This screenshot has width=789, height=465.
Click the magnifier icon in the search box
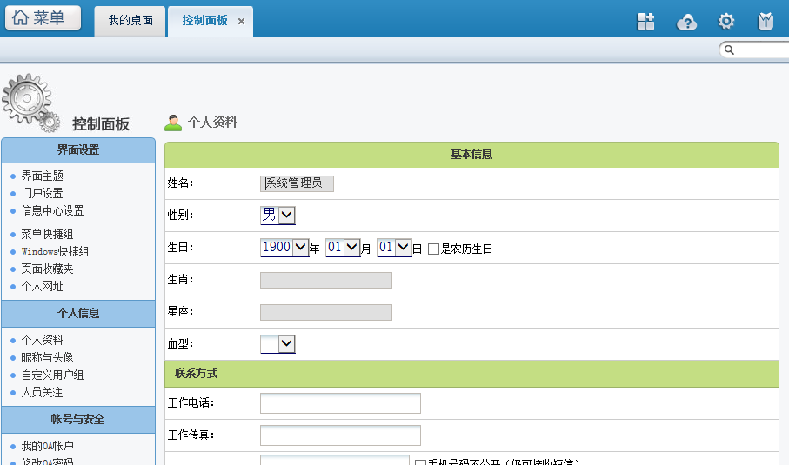[x=730, y=50]
